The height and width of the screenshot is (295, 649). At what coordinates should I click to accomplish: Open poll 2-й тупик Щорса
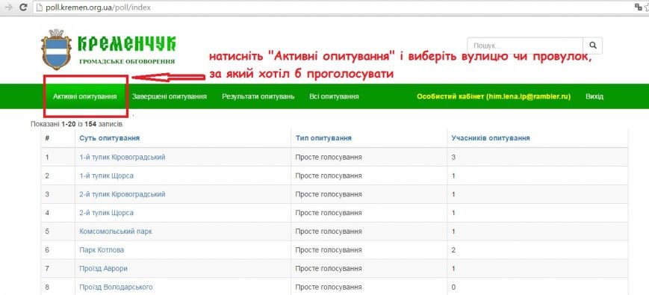pos(106,213)
